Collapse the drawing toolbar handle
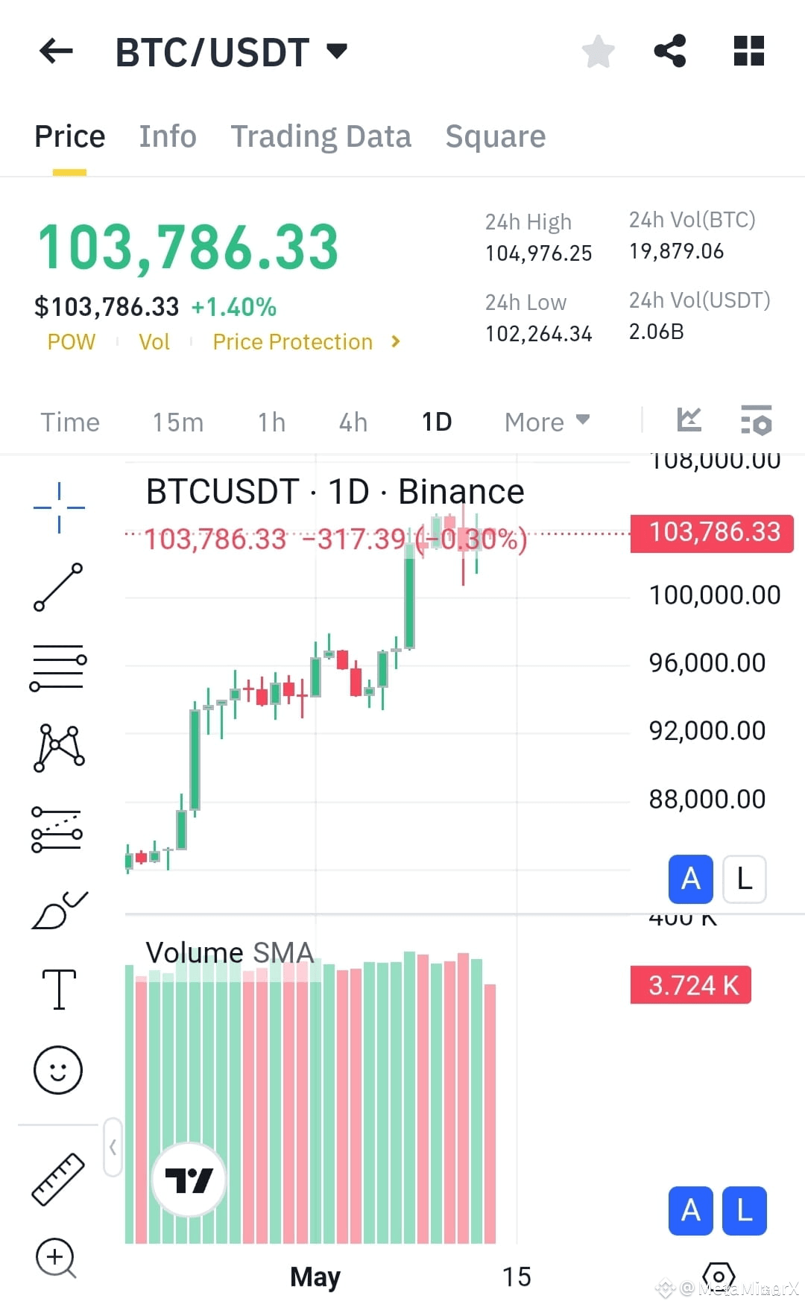 point(113,1148)
